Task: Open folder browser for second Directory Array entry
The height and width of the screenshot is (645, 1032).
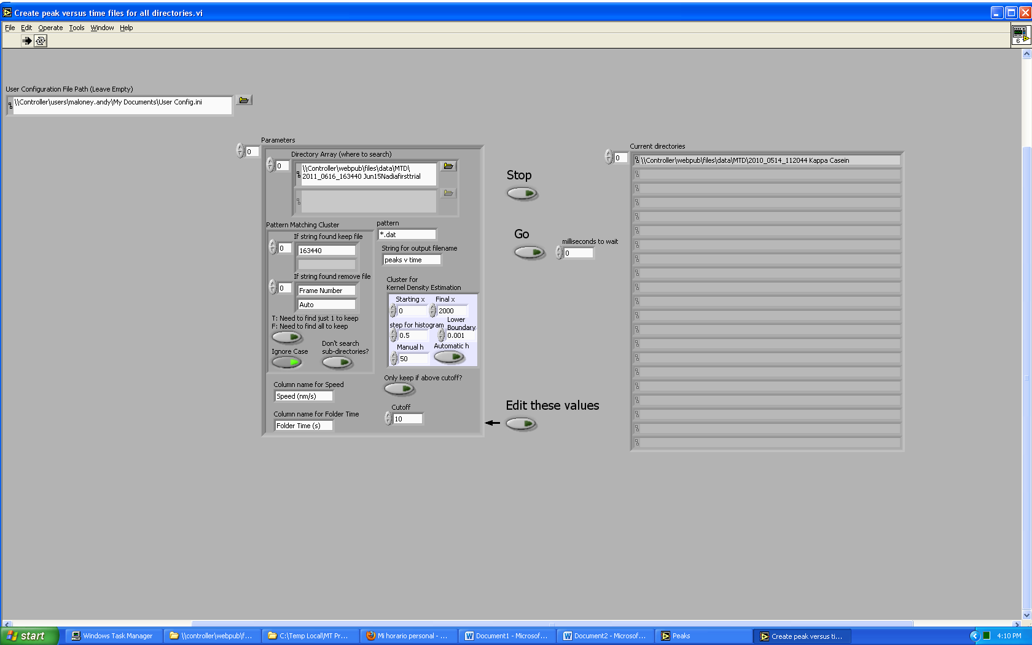Action: 448,193
